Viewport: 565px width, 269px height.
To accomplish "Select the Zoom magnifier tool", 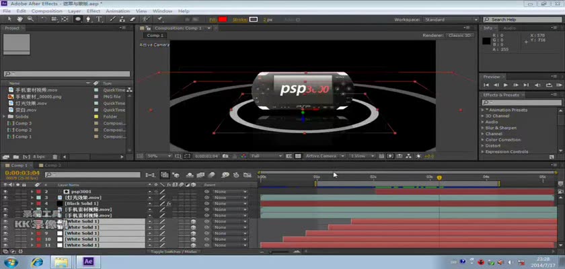I will pos(30,20).
